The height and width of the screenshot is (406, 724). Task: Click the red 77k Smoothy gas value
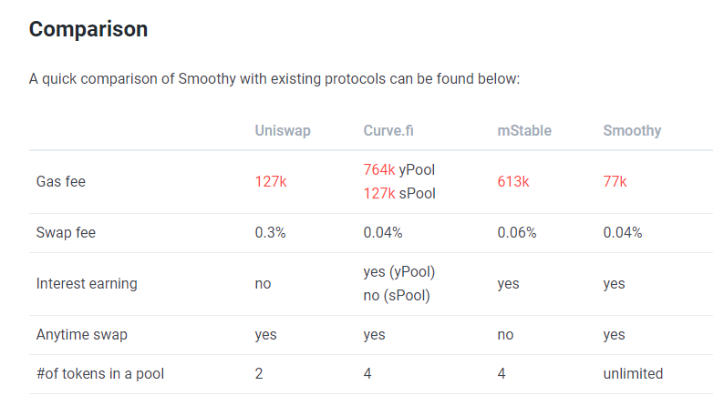click(x=615, y=181)
